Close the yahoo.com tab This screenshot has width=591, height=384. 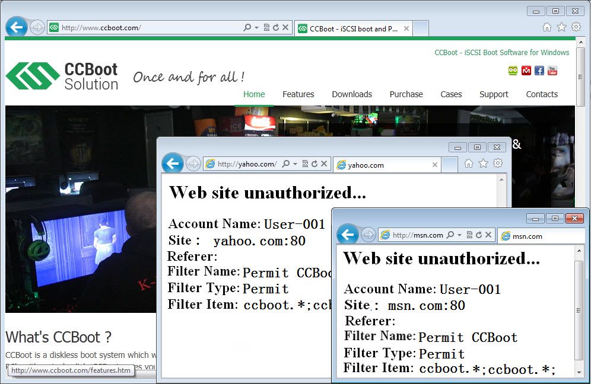434,165
